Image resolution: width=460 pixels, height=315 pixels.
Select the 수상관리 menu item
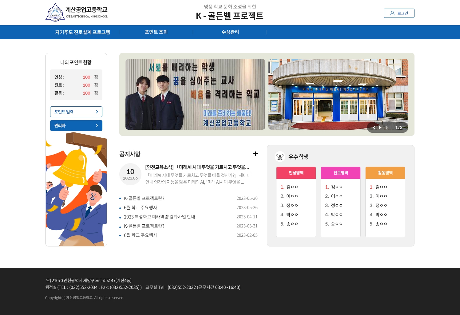pyautogui.click(x=230, y=32)
